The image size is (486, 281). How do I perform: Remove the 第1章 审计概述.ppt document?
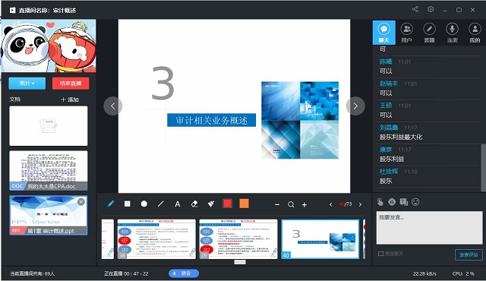pos(81,202)
